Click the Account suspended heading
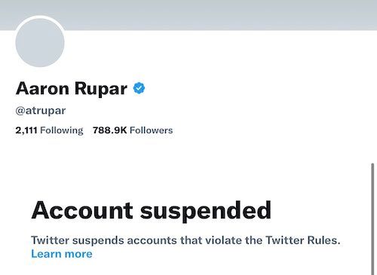 click(x=152, y=211)
